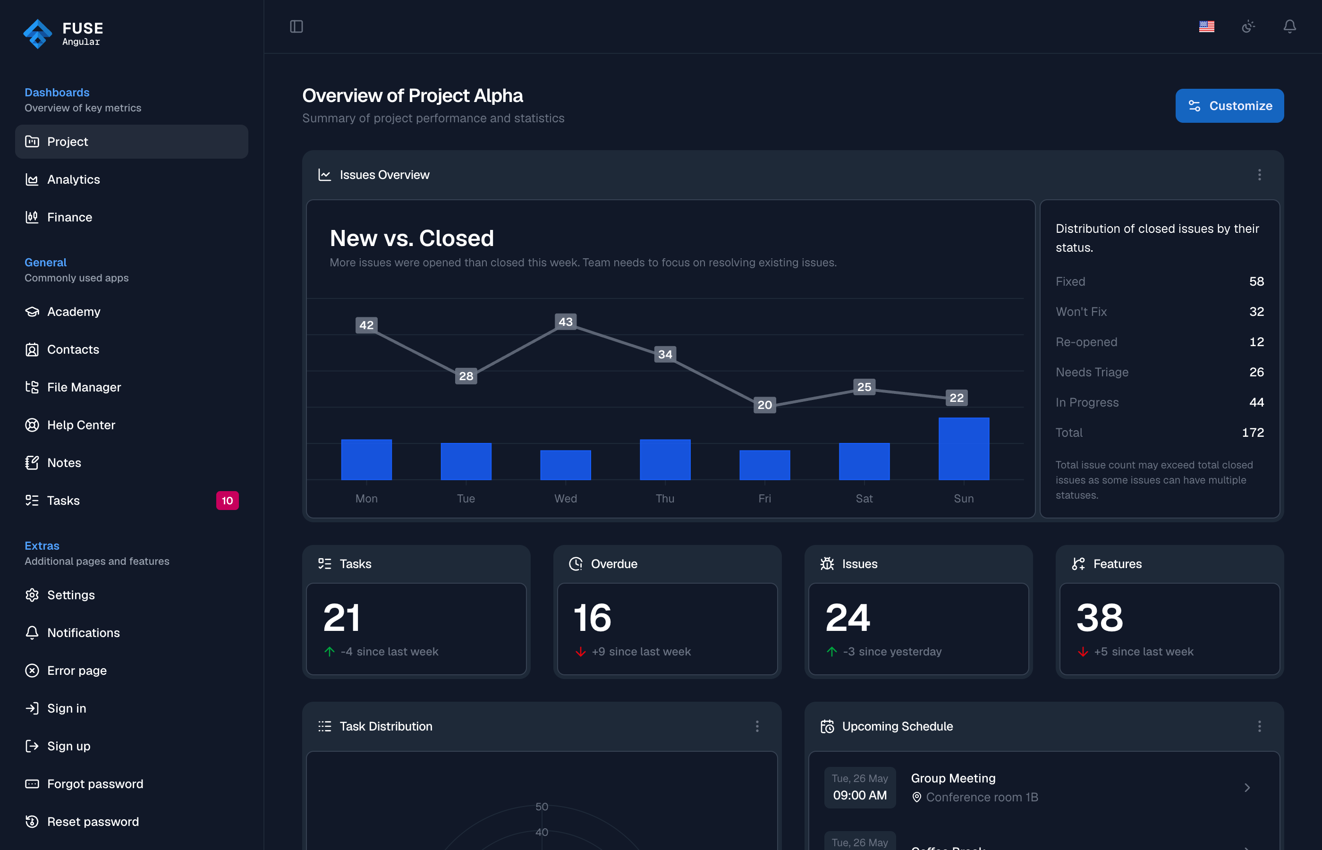1322x850 pixels.
Task: Click the Tasks card checklist icon
Action: coord(324,563)
